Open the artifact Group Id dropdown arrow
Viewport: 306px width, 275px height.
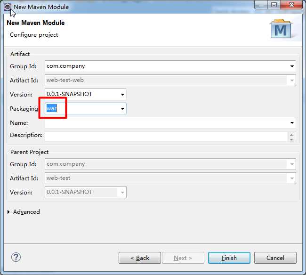tap(292, 66)
